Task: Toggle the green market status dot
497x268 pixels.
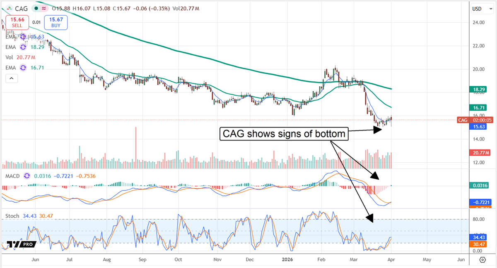Action: [36, 8]
